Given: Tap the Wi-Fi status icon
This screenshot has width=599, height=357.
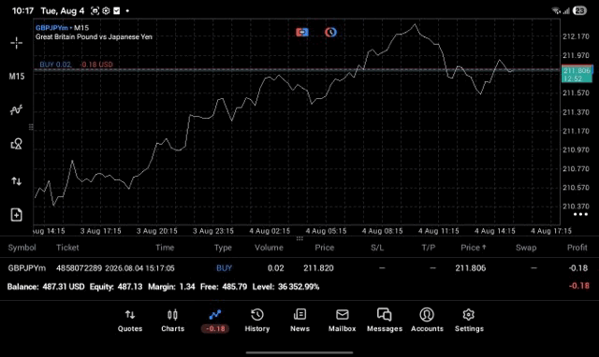Looking at the screenshot, I should (556, 10).
